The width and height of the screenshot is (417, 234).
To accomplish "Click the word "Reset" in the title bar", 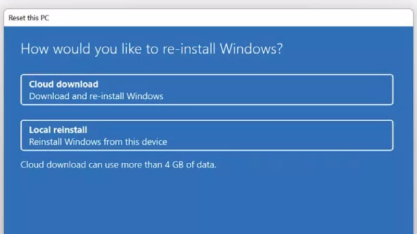I will [x=17, y=18].
